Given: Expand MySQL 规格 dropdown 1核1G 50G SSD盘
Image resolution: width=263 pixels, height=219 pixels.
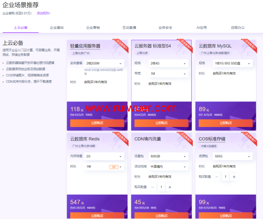Looking at the screenshot, I should click(233, 63).
